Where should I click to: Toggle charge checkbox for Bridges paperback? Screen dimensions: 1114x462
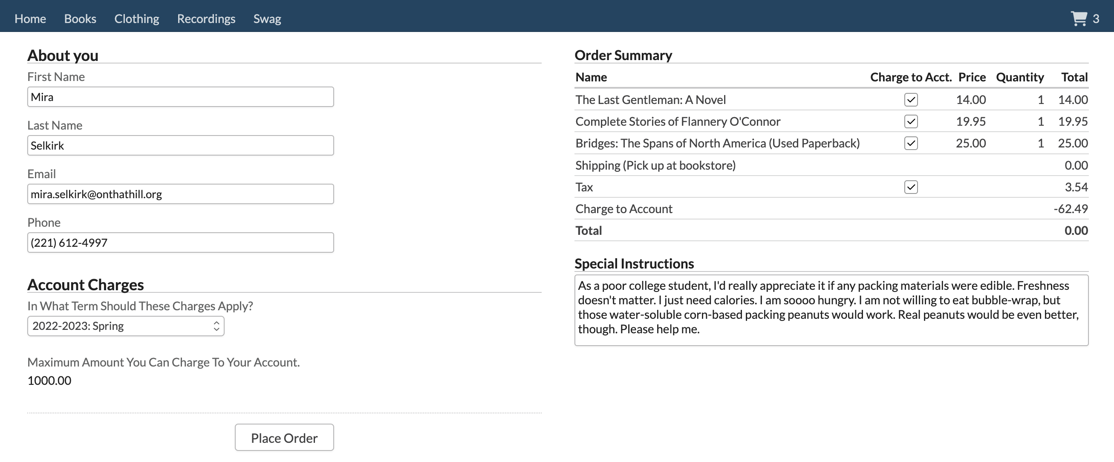(x=911, y=143)
